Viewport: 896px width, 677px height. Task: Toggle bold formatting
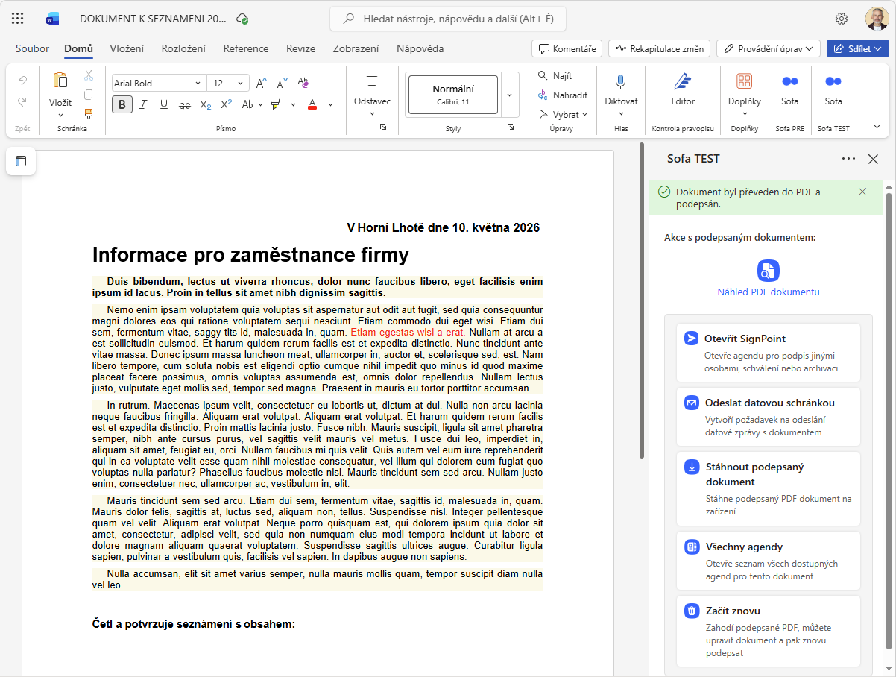[x=122, y=104]
